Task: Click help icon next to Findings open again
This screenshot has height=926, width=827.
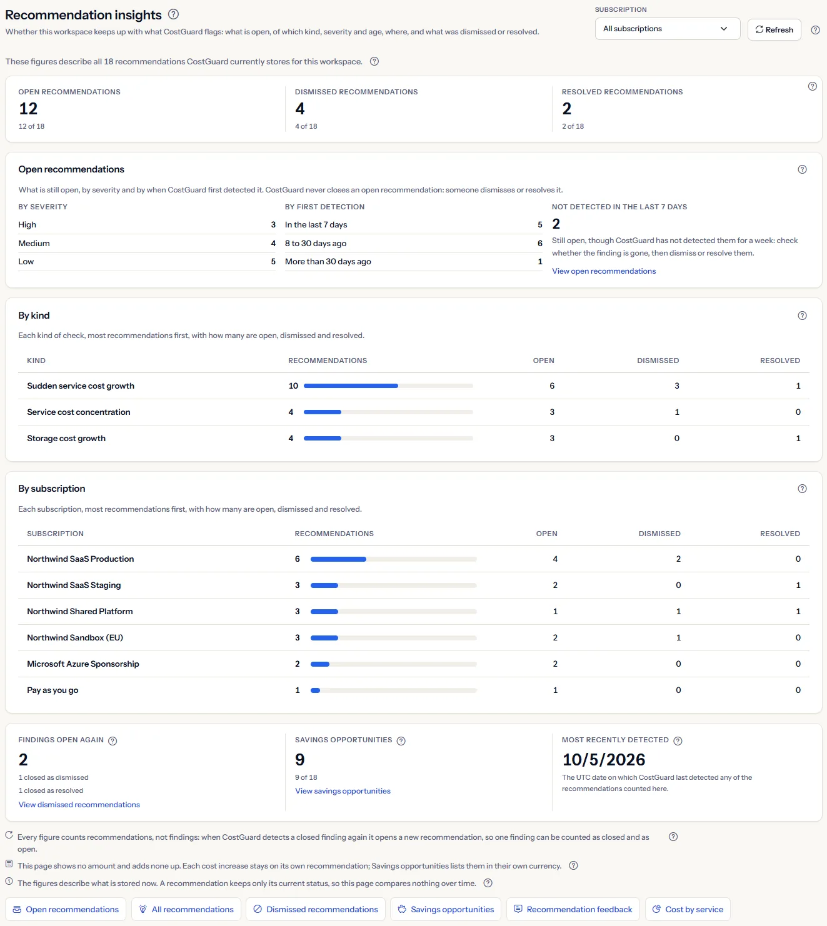Action: click(x=113, y=740)
